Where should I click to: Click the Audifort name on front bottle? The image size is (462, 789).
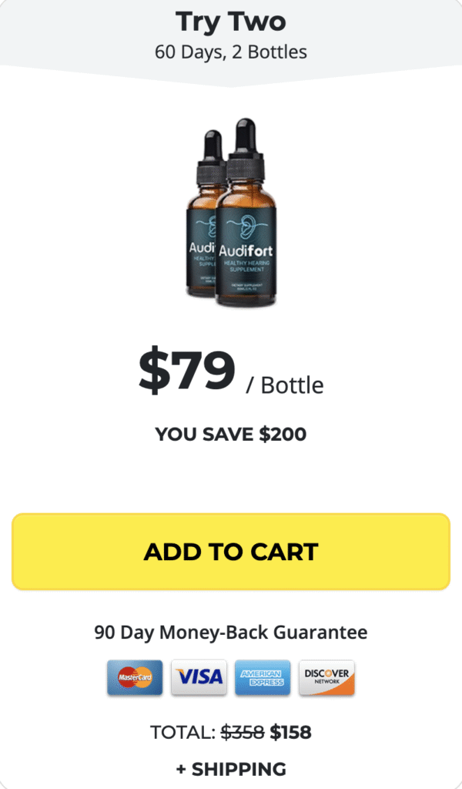[x=246, y=250]
